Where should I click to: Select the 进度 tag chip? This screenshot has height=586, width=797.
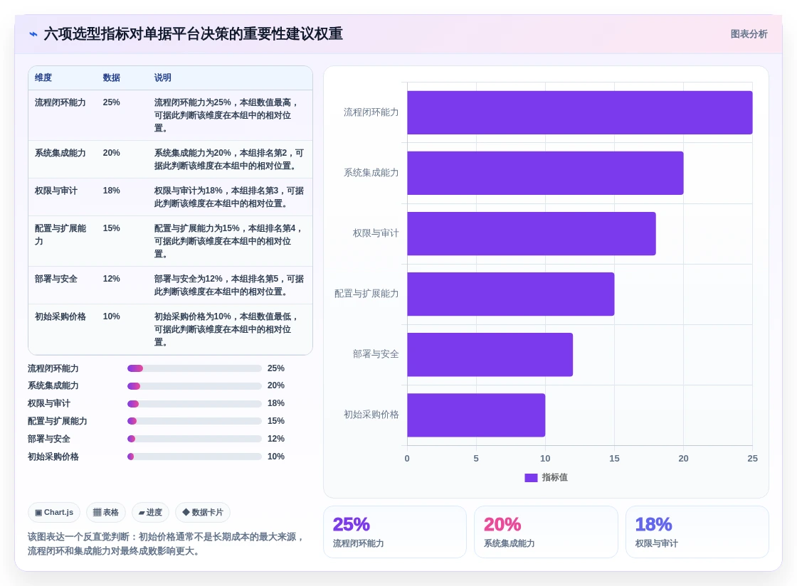pyautogui.click(x=150, y=512)
